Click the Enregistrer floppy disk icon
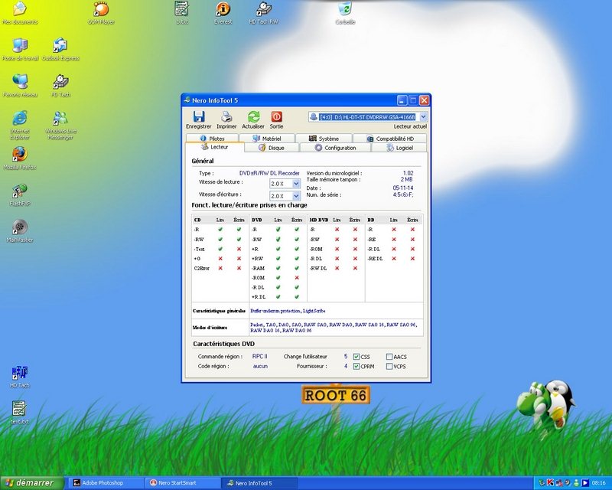This screenshot has height=490, width=612. [x=199, y=116]
